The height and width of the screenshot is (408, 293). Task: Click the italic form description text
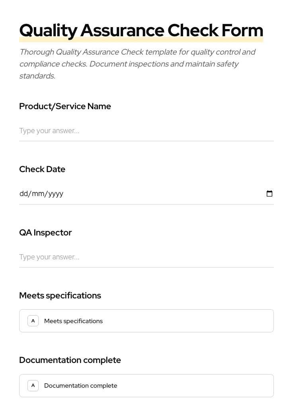coord(137,64)
